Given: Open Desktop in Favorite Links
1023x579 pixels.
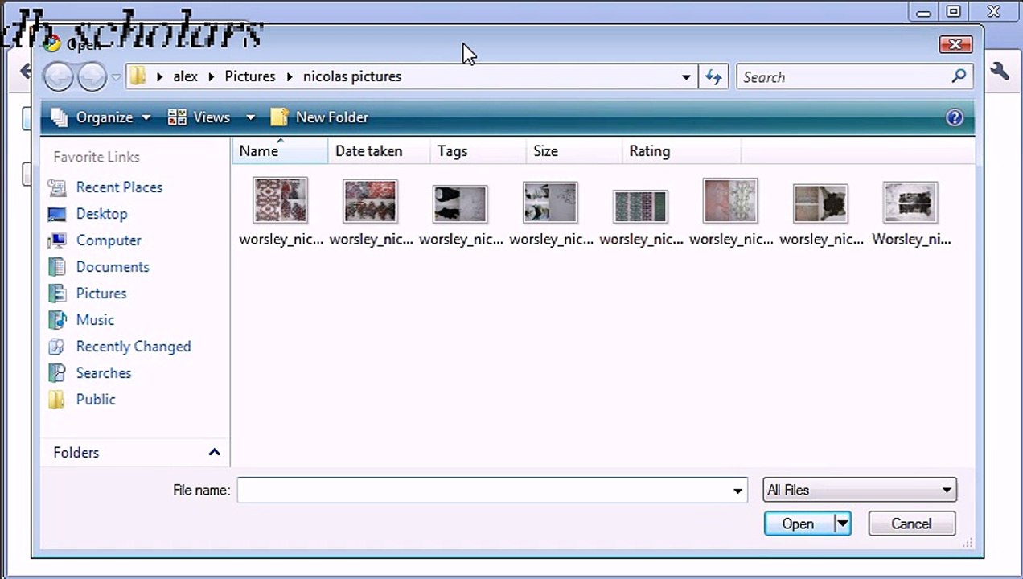Looking at the screenshot, I should [101, 214].
